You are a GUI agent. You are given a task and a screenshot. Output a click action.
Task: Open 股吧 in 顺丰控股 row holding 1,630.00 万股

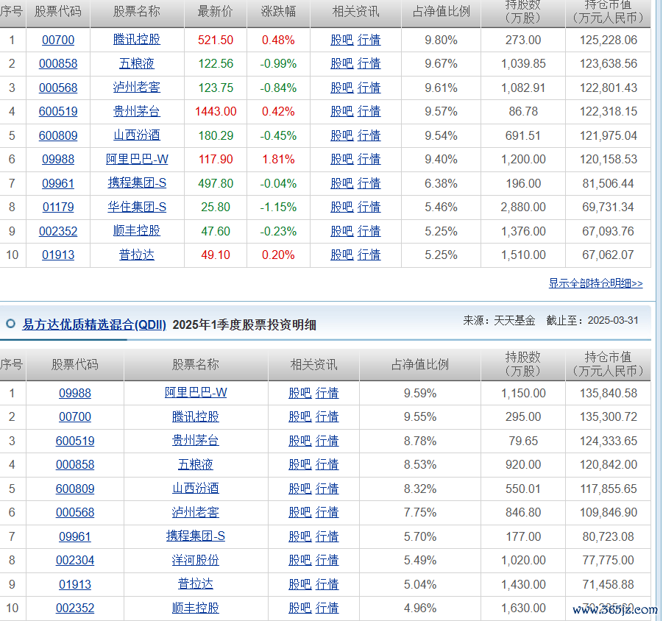point(299,608)
